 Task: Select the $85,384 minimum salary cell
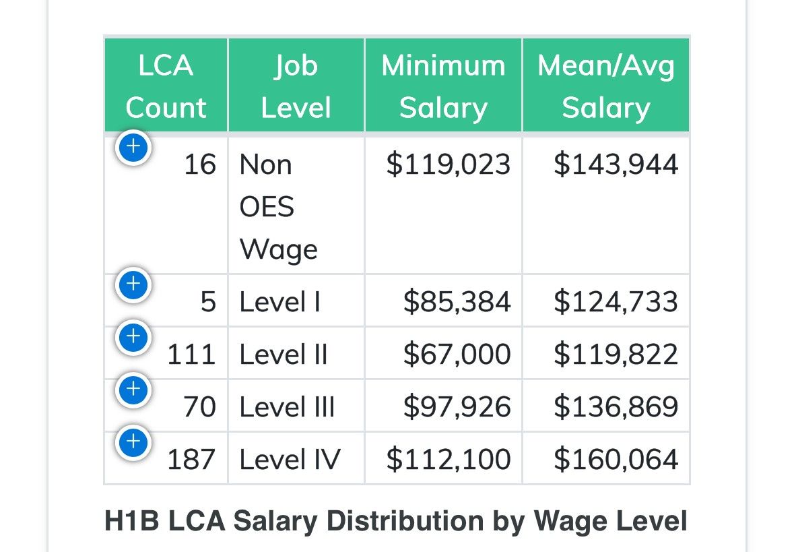click(443, 301)
